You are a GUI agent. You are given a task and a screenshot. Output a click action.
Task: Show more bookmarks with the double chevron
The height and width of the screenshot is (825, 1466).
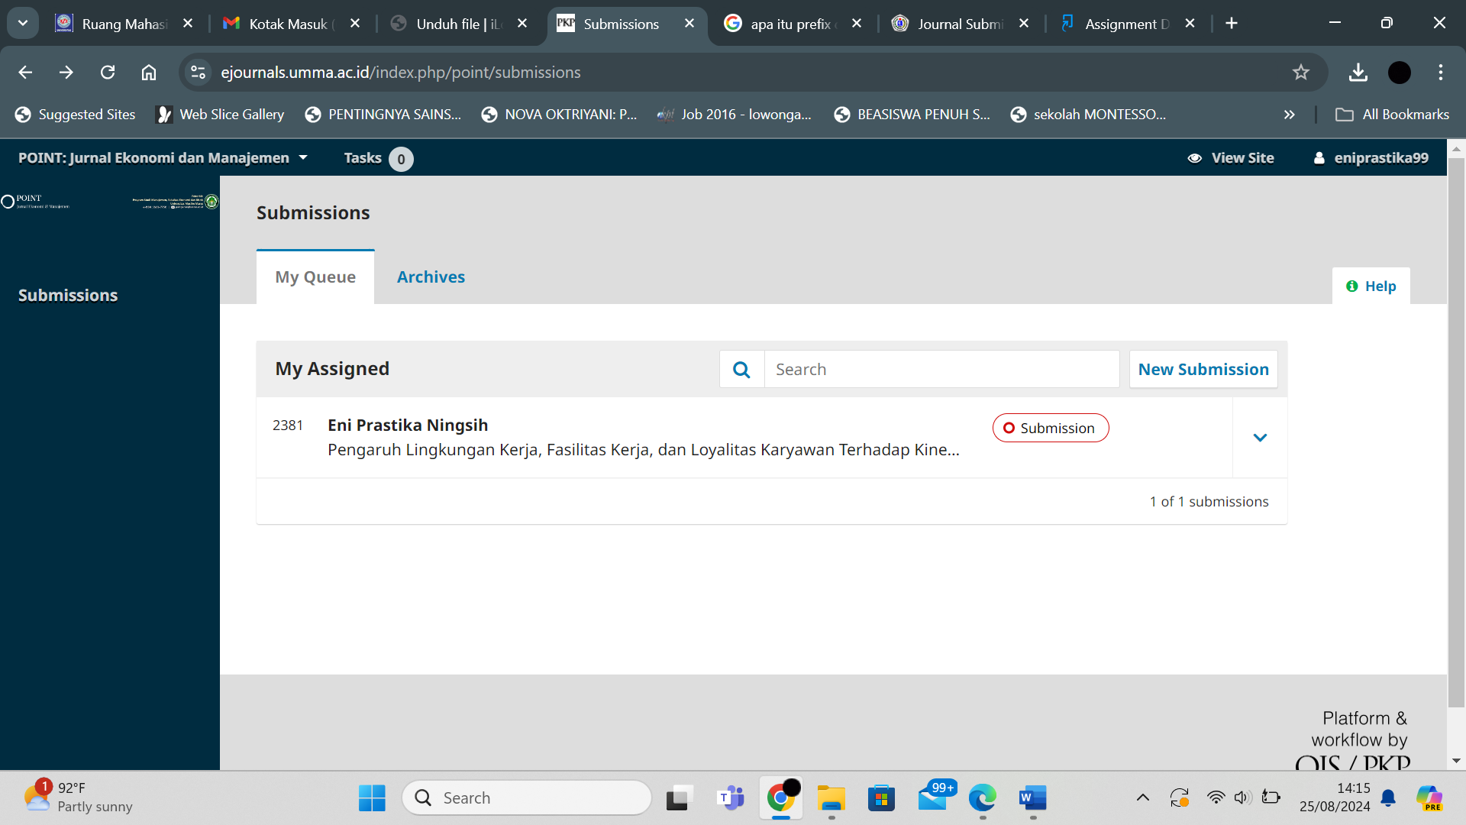pyautogui.click(x=1290, y=115)
